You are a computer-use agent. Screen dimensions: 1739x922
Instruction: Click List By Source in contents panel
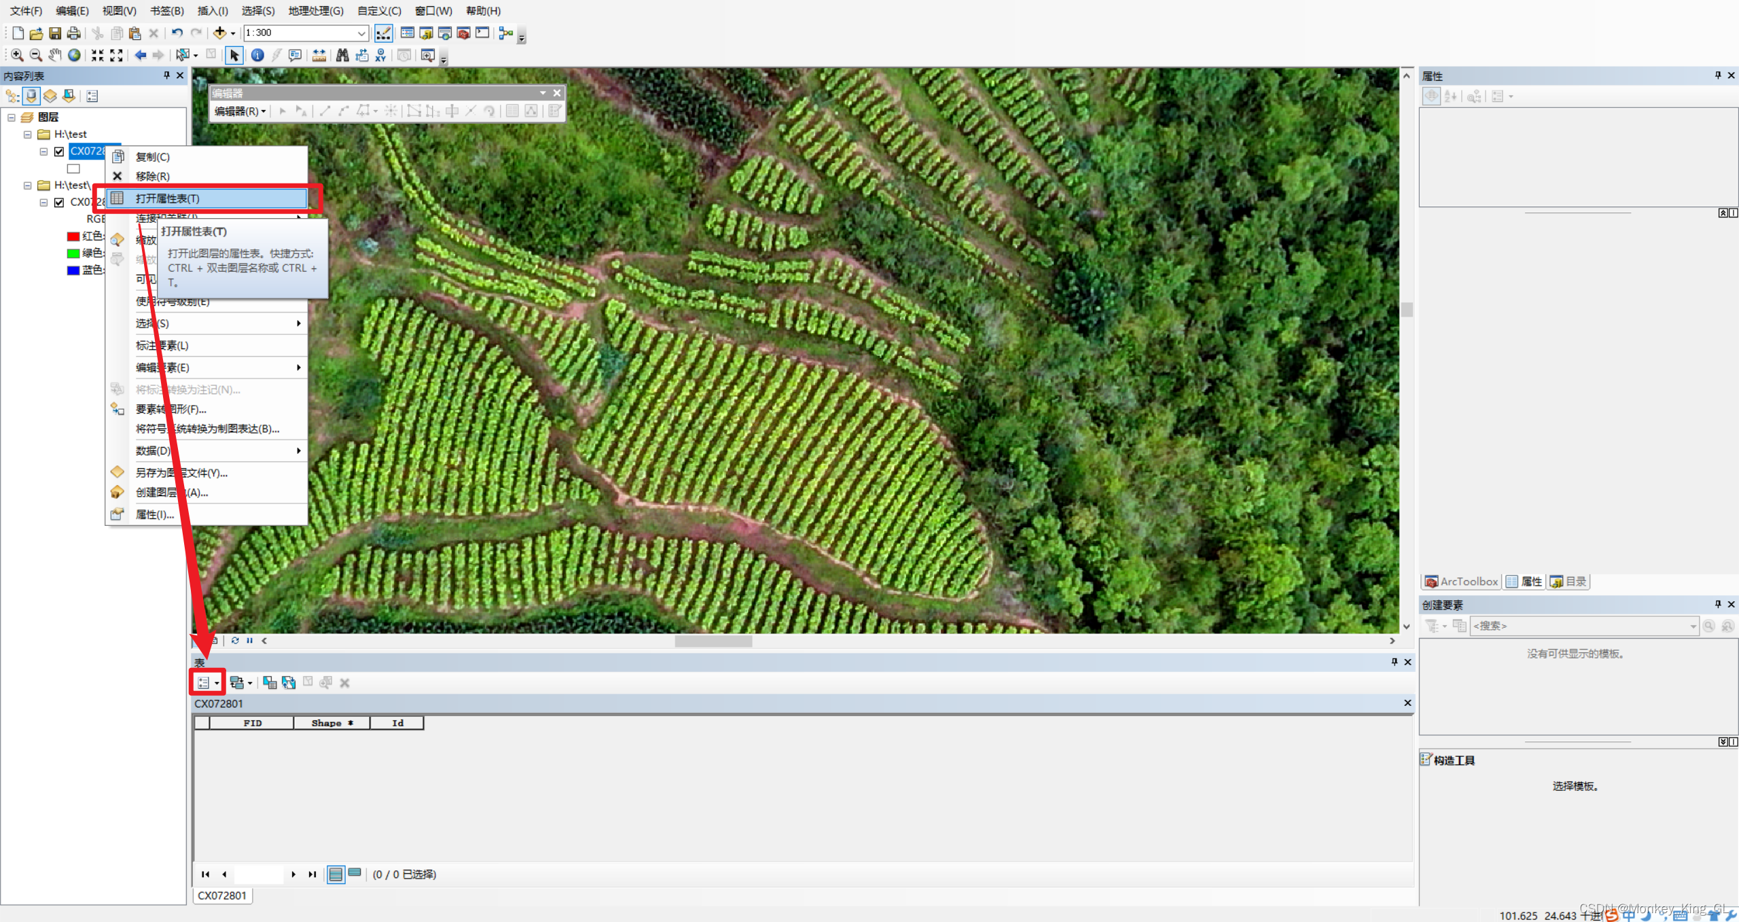pos(31,96)
